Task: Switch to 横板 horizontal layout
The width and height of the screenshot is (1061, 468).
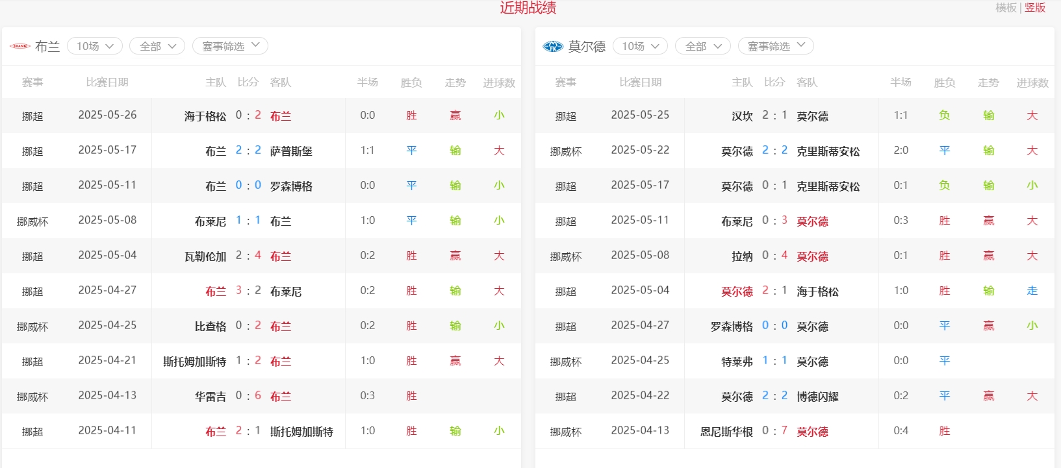Action: [x=1006, y=8]
